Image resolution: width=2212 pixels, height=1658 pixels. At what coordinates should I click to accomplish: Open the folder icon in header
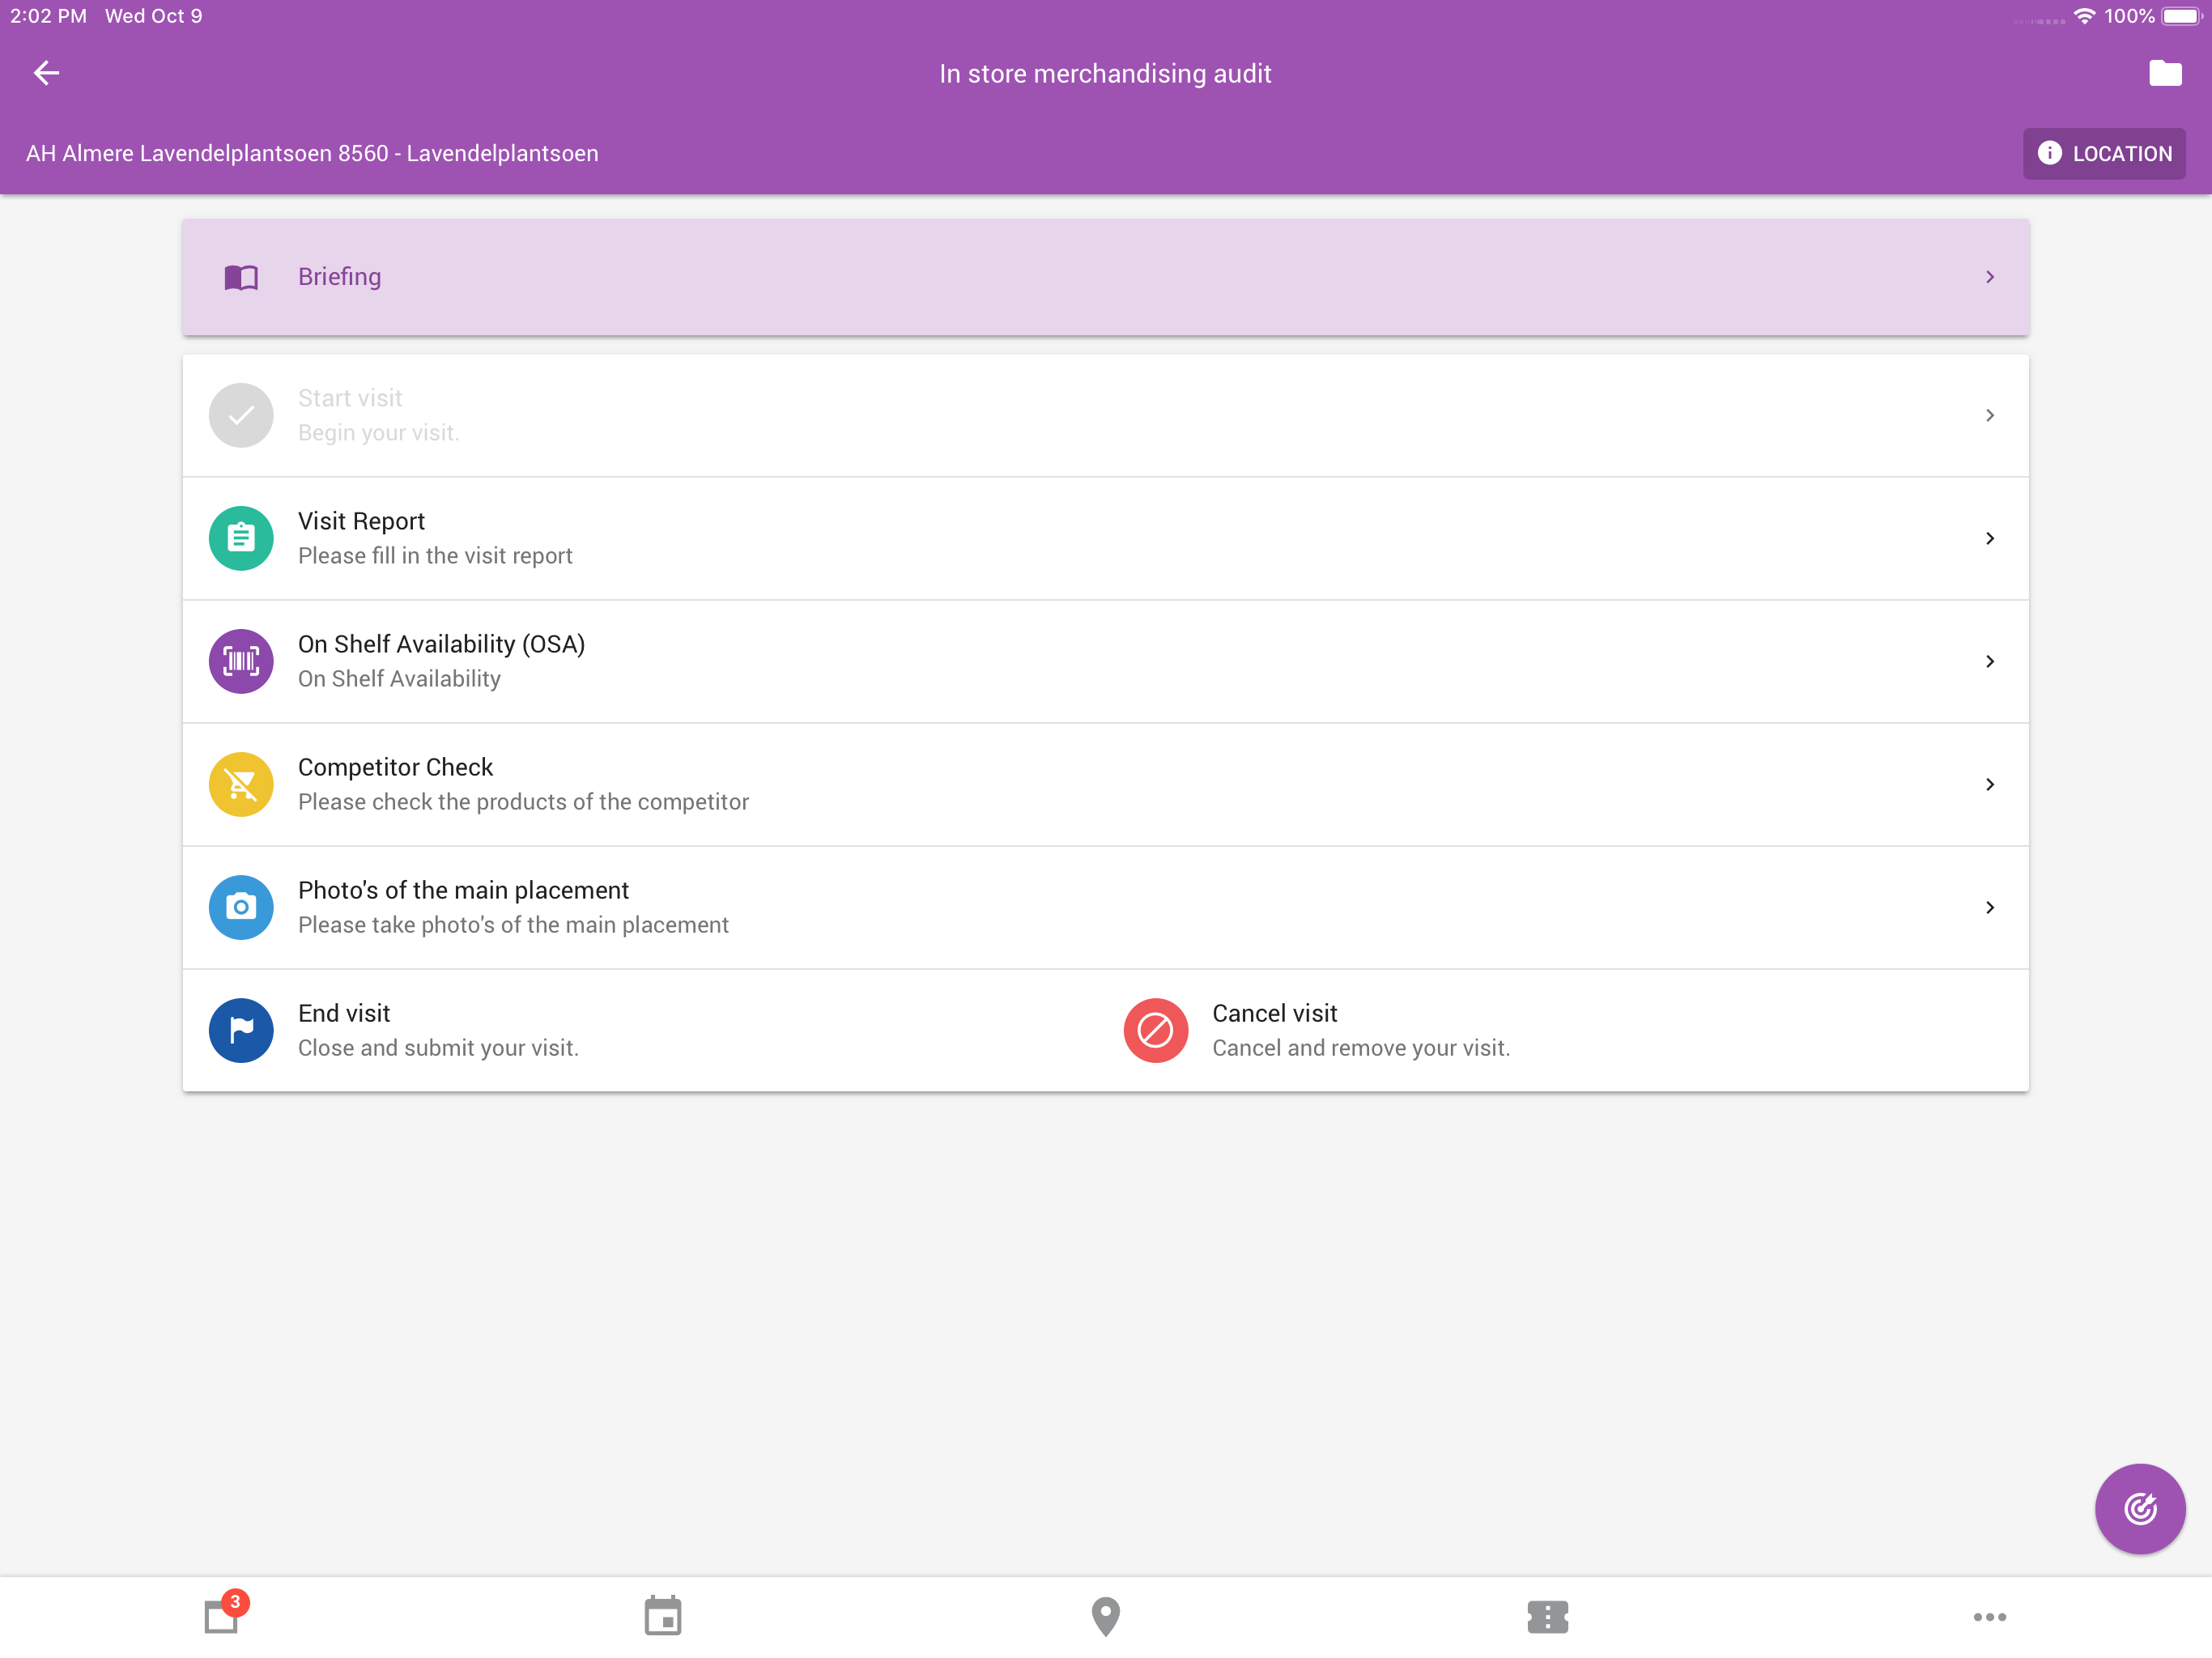2164,73
